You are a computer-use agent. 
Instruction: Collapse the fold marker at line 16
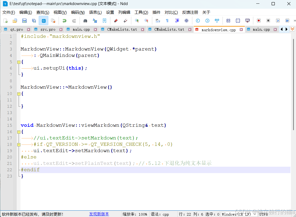click(x=19, y=132)
